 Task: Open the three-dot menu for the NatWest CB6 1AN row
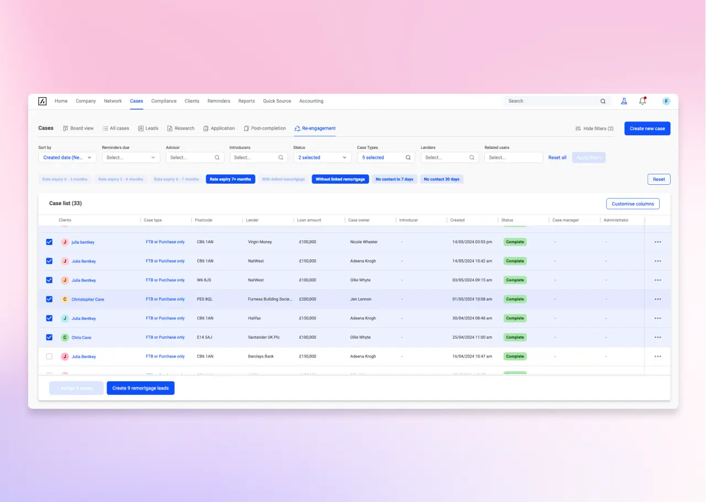coord(657,261)
